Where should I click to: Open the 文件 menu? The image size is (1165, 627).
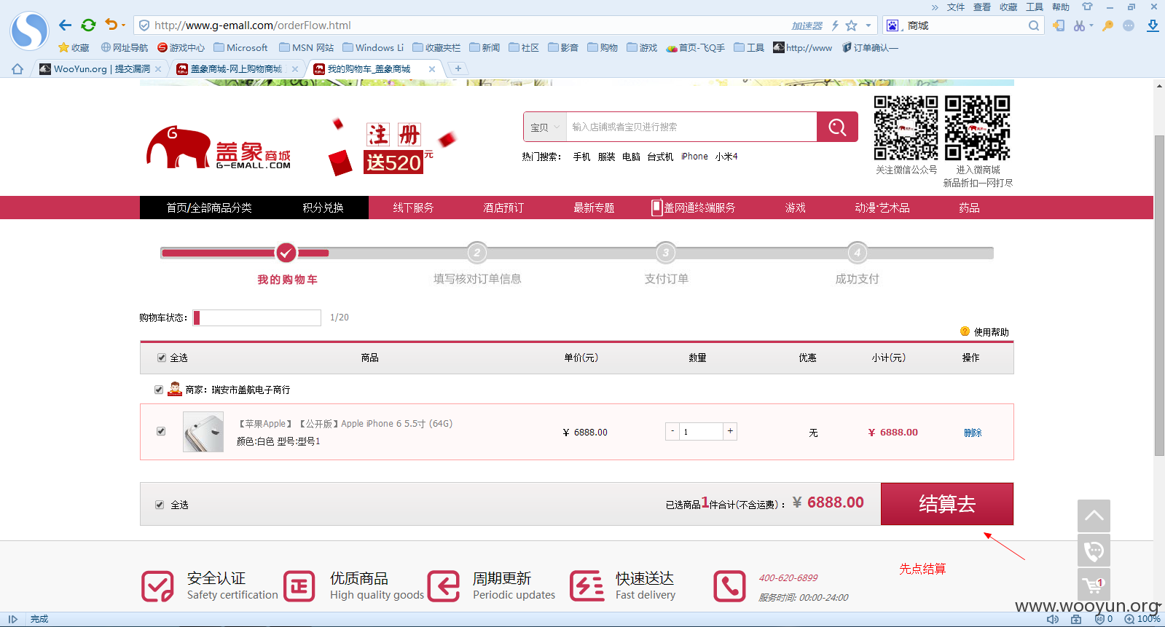pyautogui.click(x=956, y=7)
